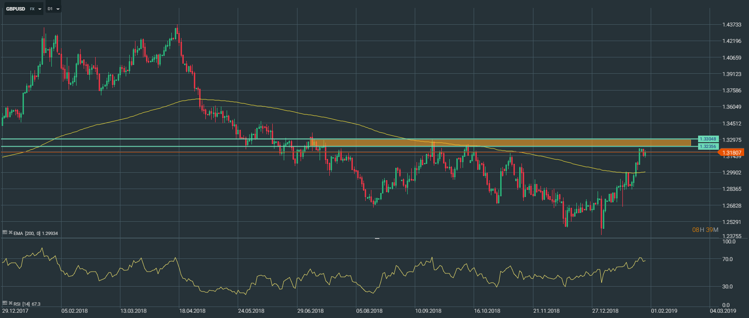Open RSI indicator settings icon

5,303
